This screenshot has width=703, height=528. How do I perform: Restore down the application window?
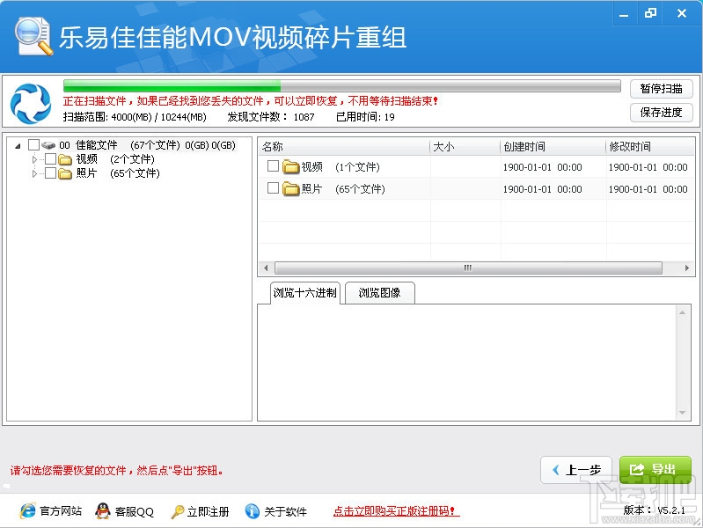click(x=650, y=13)
